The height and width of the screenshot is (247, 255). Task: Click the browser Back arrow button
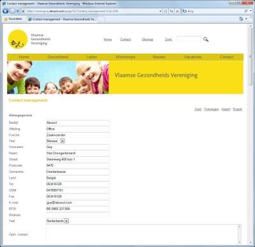[6, 11]
